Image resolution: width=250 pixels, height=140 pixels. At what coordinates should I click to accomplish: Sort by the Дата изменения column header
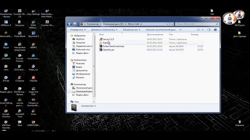155,35
